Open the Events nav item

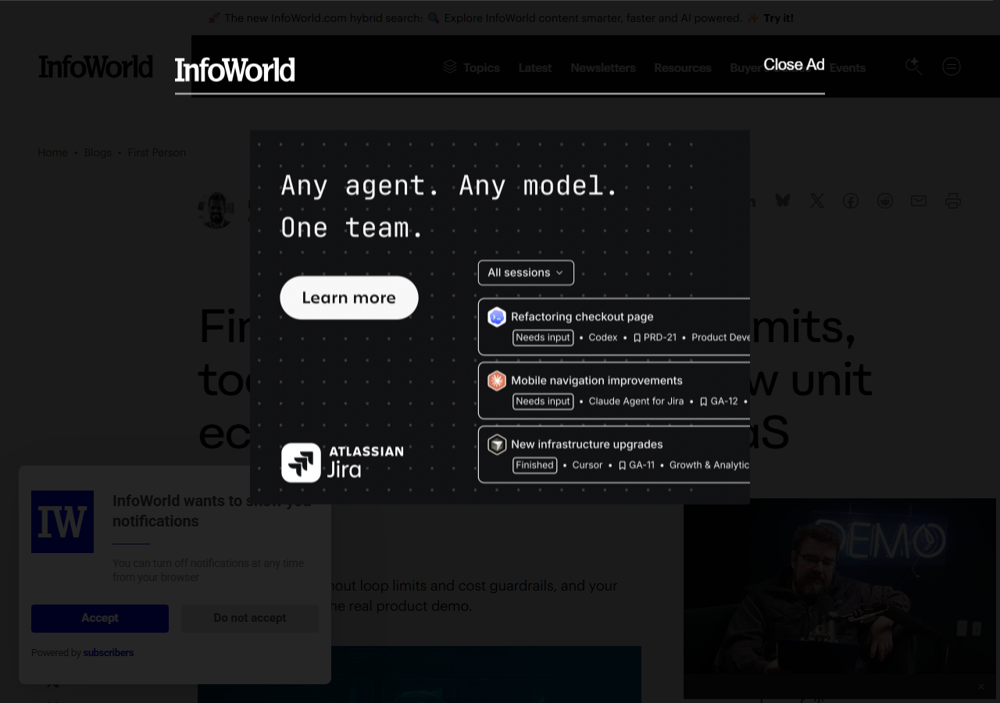(x=848, y=68)
